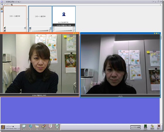Toggle the camera icon in first member tile
Screen dimensions: 164x132
click(x=5, y=28)
